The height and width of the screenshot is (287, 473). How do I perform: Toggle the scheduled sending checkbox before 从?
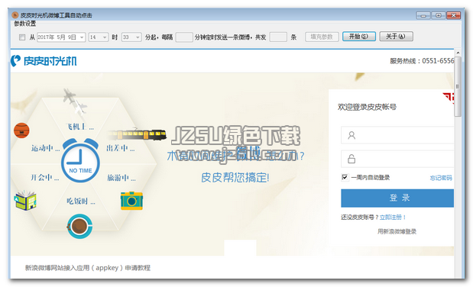pyautogui.click(x=22, y=37)
